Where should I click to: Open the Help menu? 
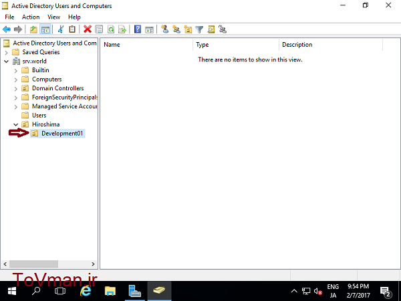click(x=74, y=17)
